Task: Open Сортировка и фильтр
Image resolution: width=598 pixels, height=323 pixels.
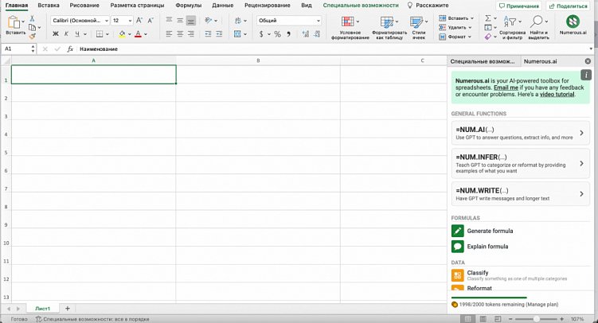Action: tap(512, 27)
